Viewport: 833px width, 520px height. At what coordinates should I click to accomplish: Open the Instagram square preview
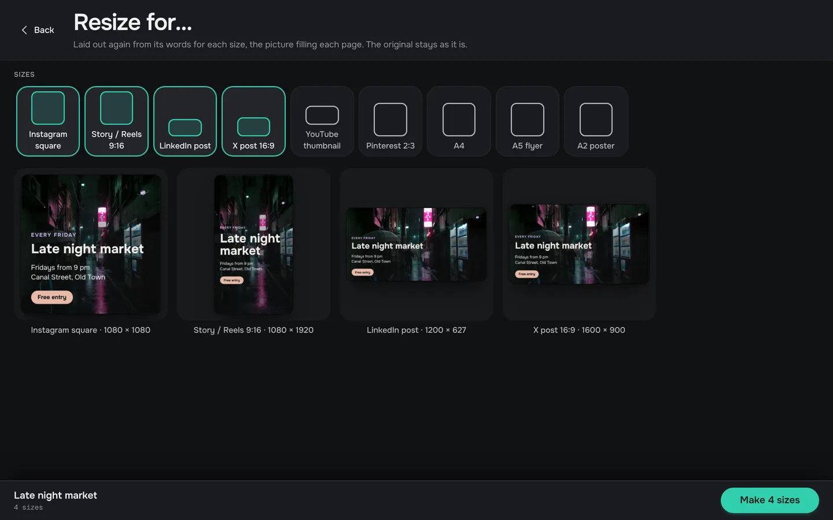(x=91, y=244)
